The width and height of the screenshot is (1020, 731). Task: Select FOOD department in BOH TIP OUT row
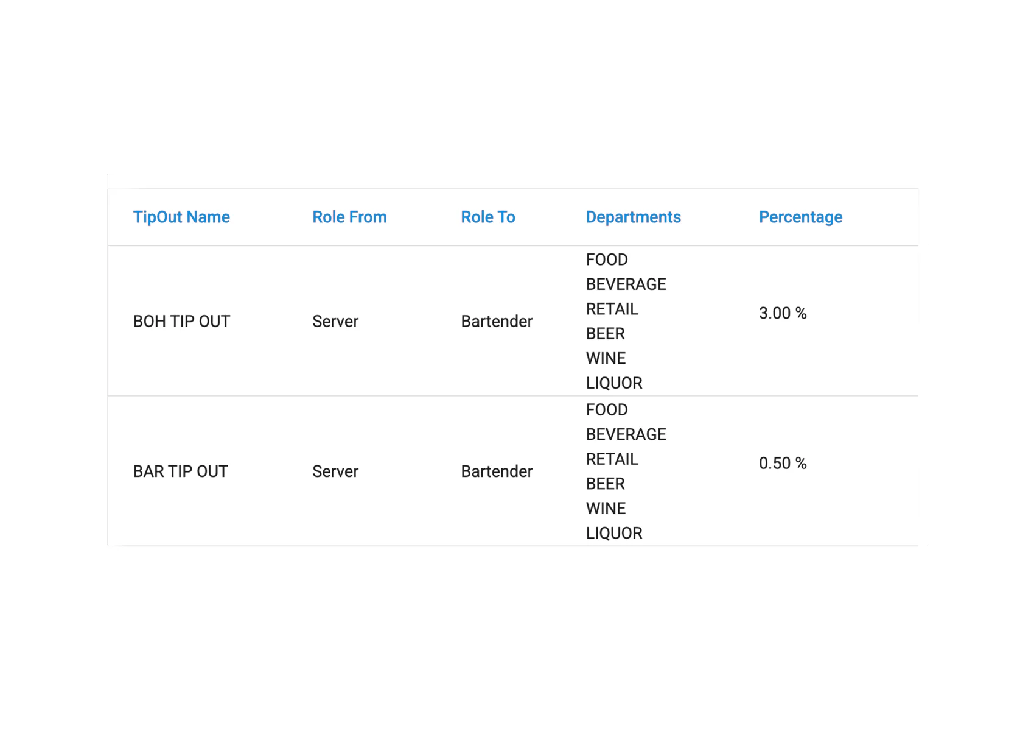coord(607,260)
